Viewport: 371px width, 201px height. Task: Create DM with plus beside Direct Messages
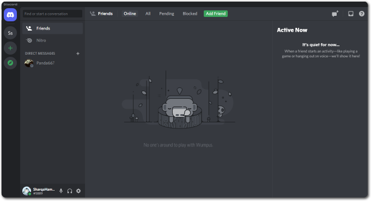click(78, 54)
